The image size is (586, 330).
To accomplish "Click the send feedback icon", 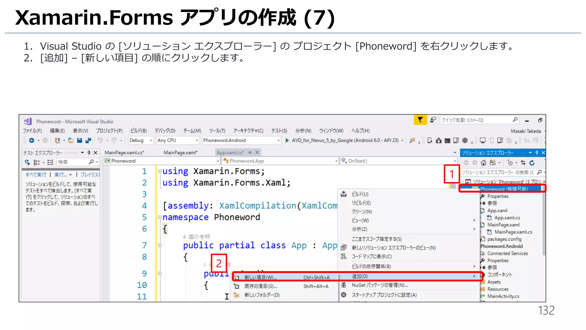I will click(x=433, y=120).
